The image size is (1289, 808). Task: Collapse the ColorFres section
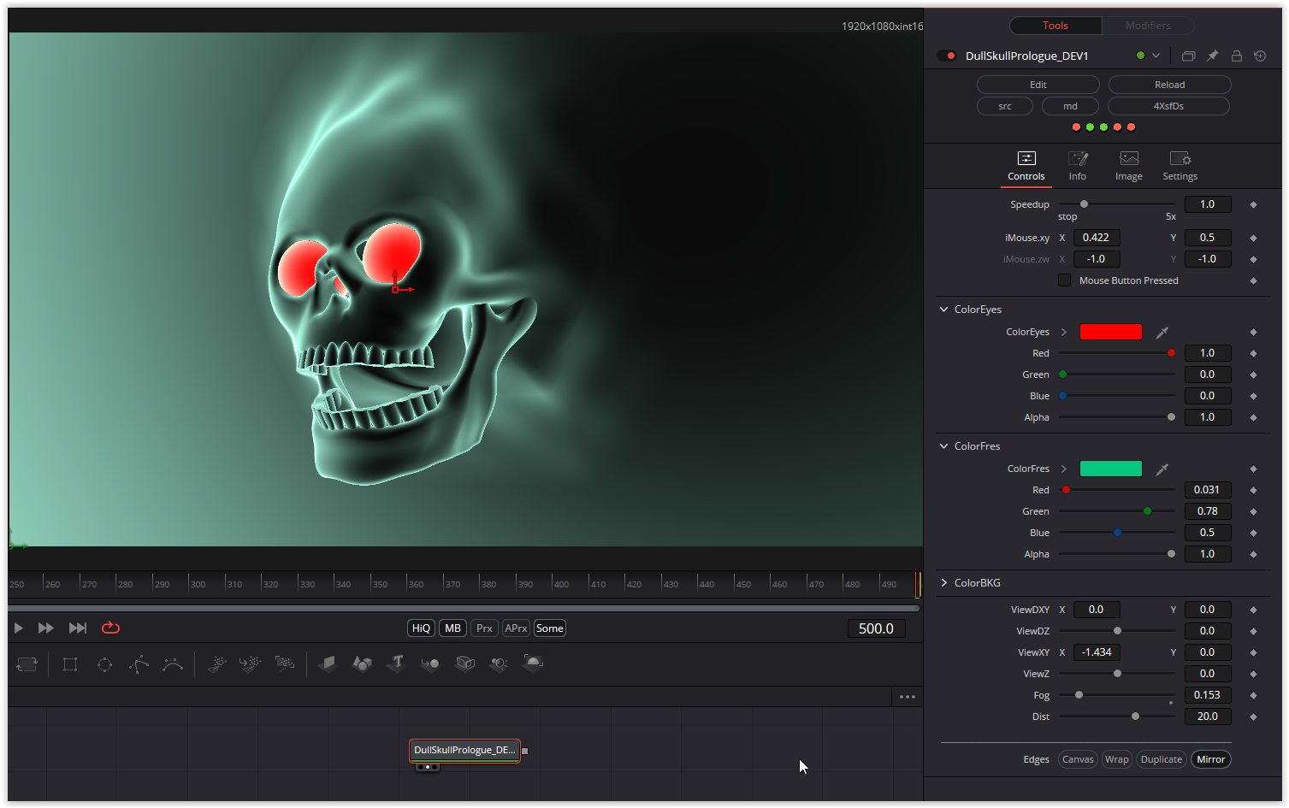[944, 446]
